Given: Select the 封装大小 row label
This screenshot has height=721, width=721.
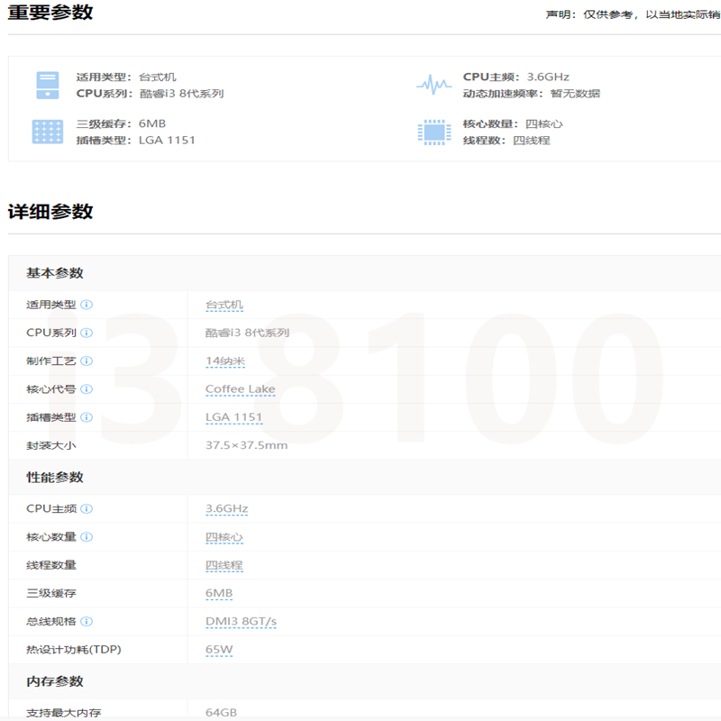Looking at the screenshot, I should (x=51, y=445).
